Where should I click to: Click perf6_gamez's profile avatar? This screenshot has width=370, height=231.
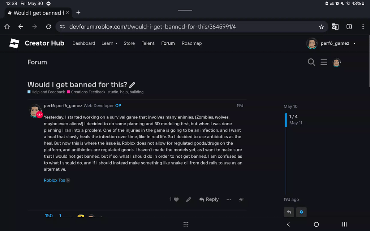point(35,109)
